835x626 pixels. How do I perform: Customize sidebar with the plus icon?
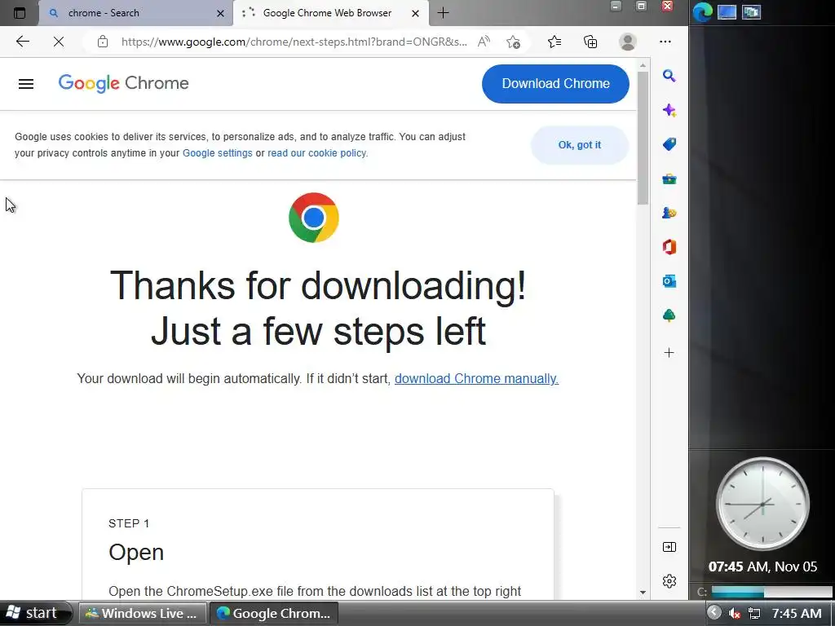(669, 352)
